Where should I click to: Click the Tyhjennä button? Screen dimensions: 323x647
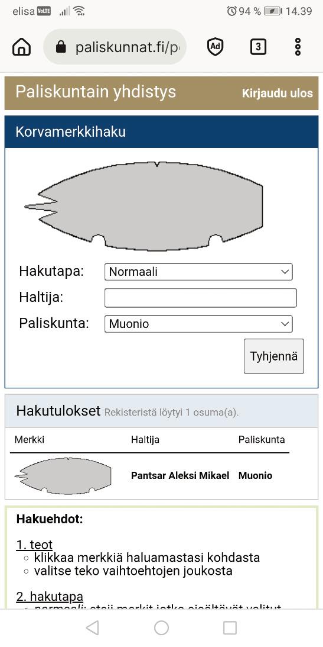click(x=273, y=356)
